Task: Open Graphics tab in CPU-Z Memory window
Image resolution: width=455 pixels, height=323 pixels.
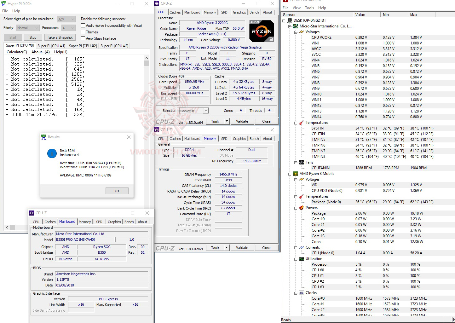Action: point(239,139)
